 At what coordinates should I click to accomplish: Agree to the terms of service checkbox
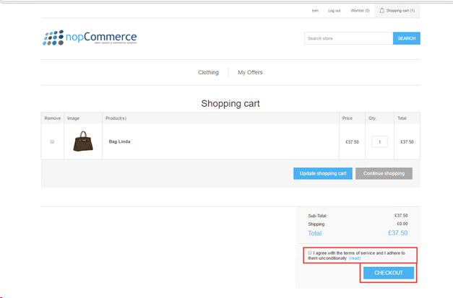pyautogui.click(x=310, y=253)
